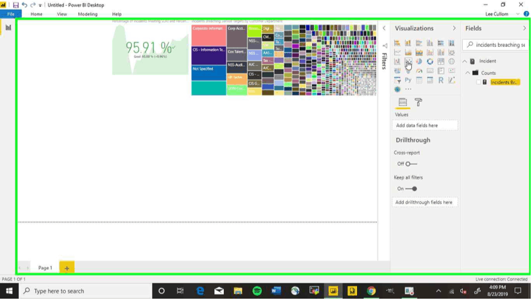532x300 pixels.
Task: Switch to the Format paint roller tab
Action: pos(418,102)
